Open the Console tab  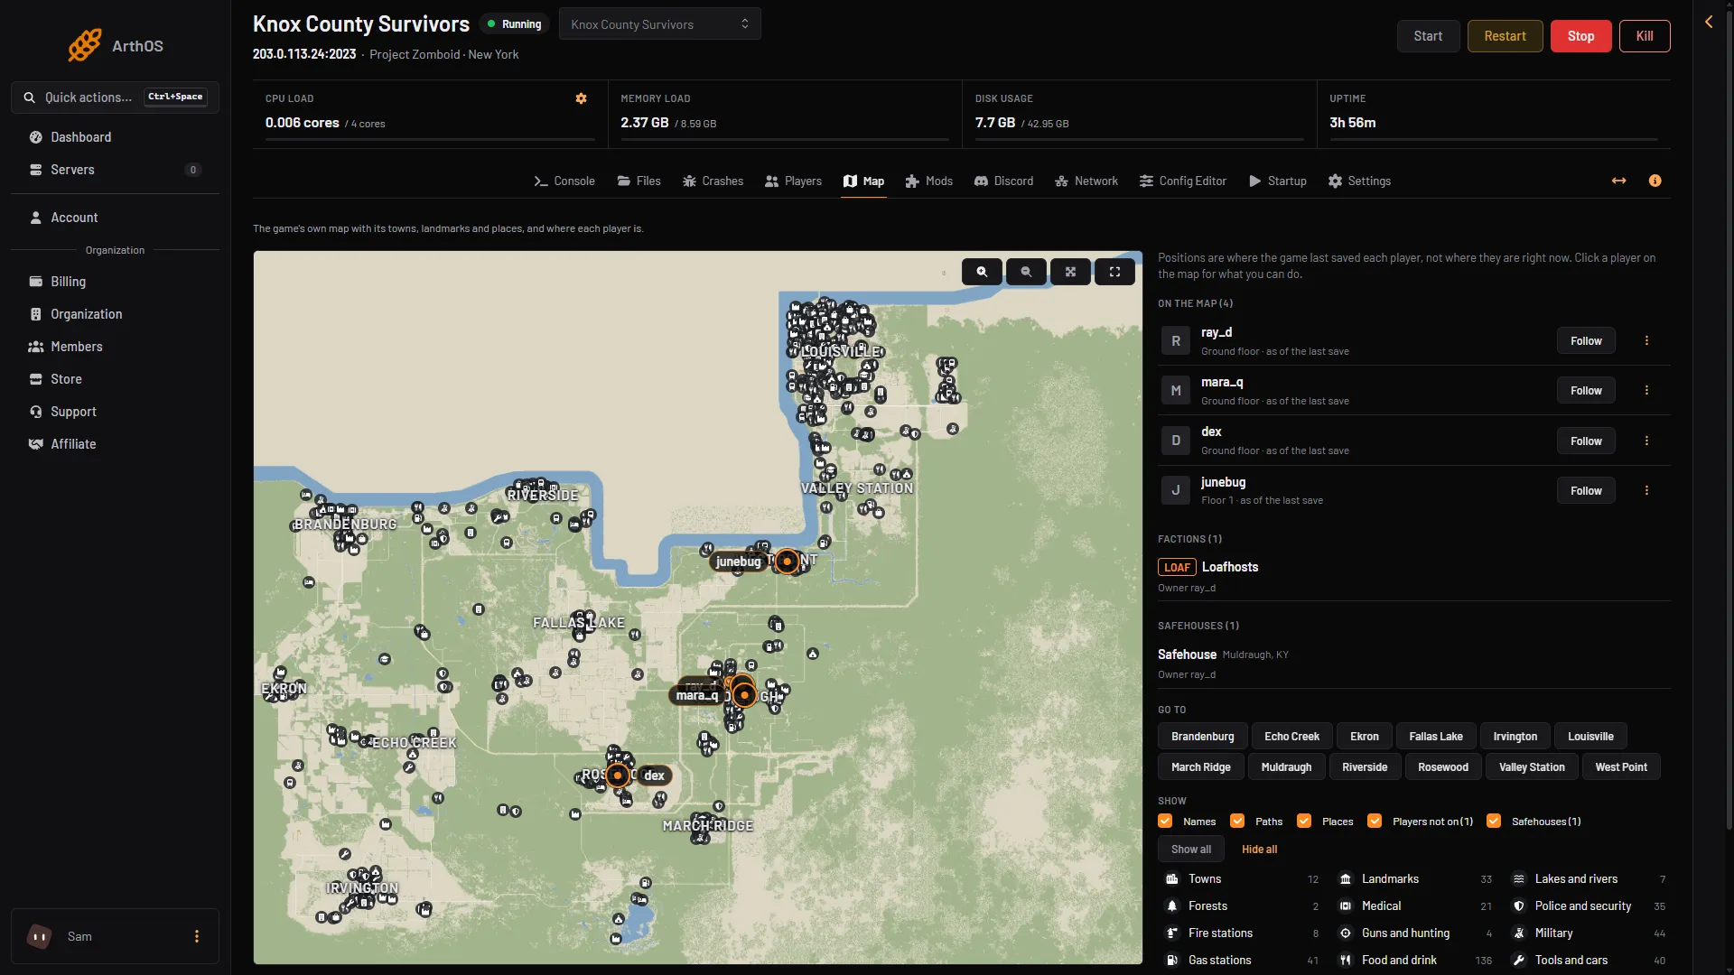click(x=564, y=181)
